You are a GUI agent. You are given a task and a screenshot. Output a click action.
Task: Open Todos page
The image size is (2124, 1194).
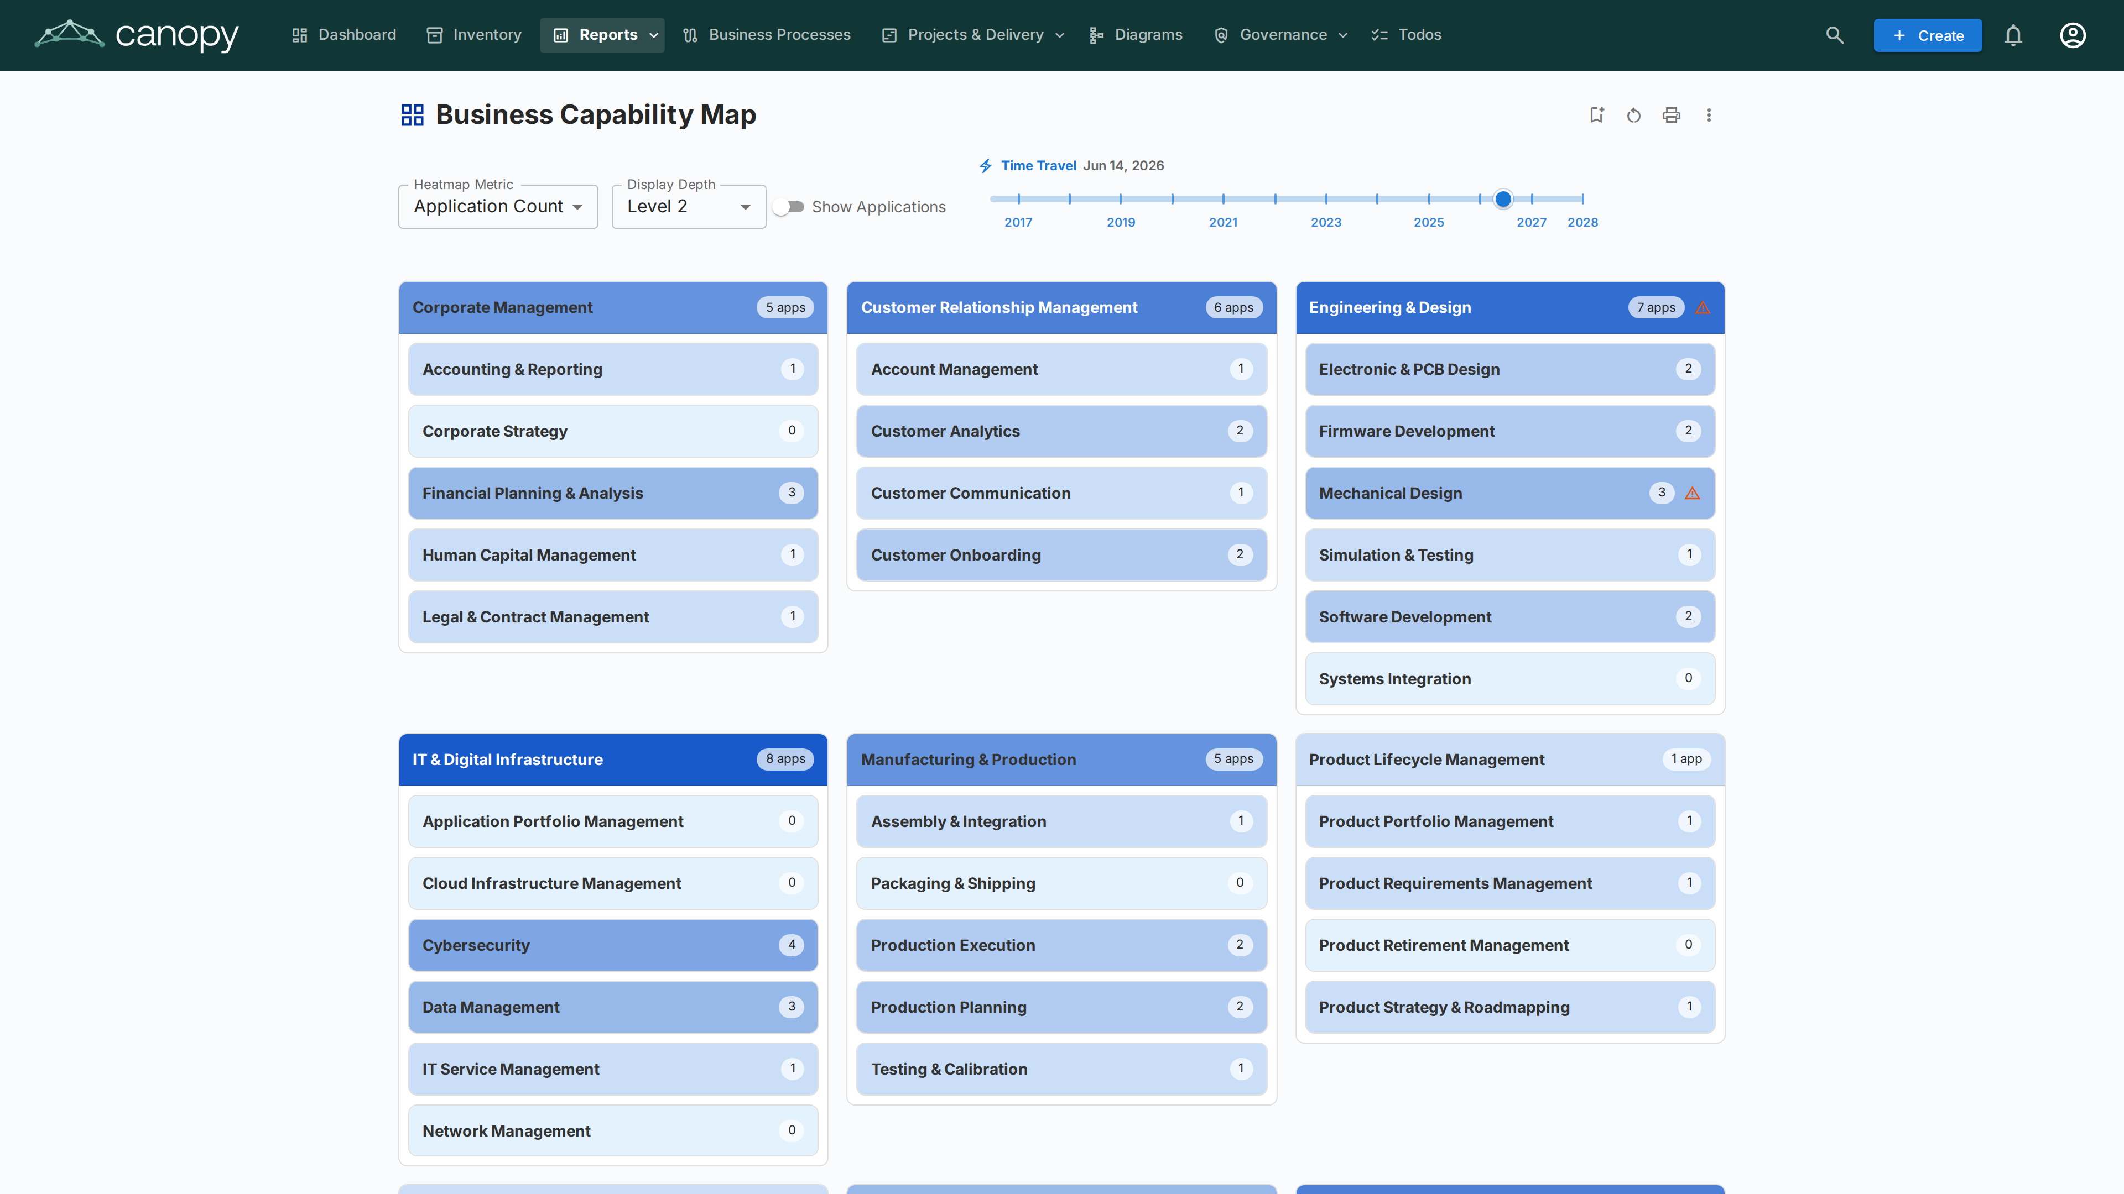coord(1407,35)
